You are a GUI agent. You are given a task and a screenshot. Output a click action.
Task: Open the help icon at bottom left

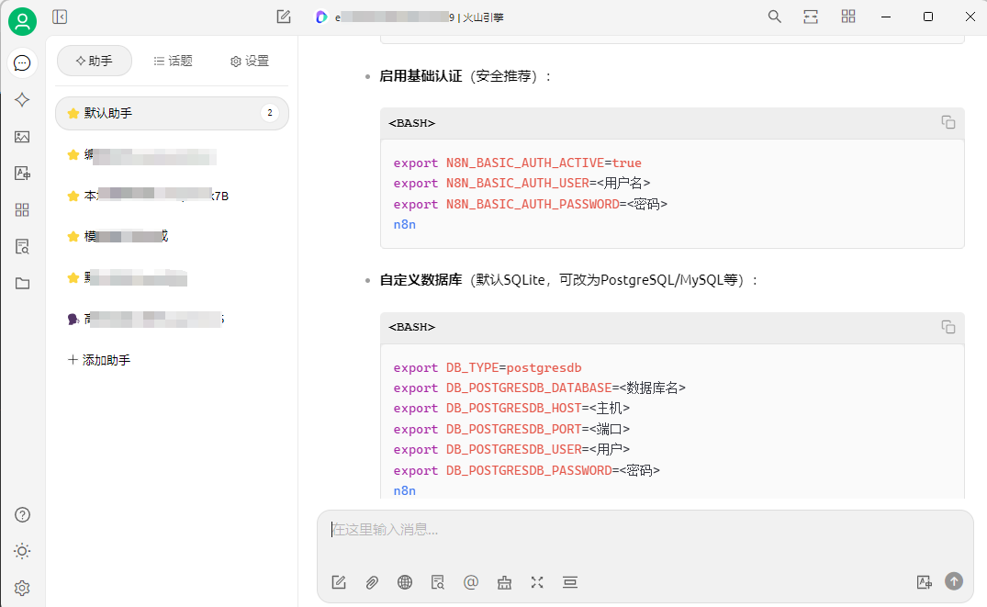[x=21, y=514]
